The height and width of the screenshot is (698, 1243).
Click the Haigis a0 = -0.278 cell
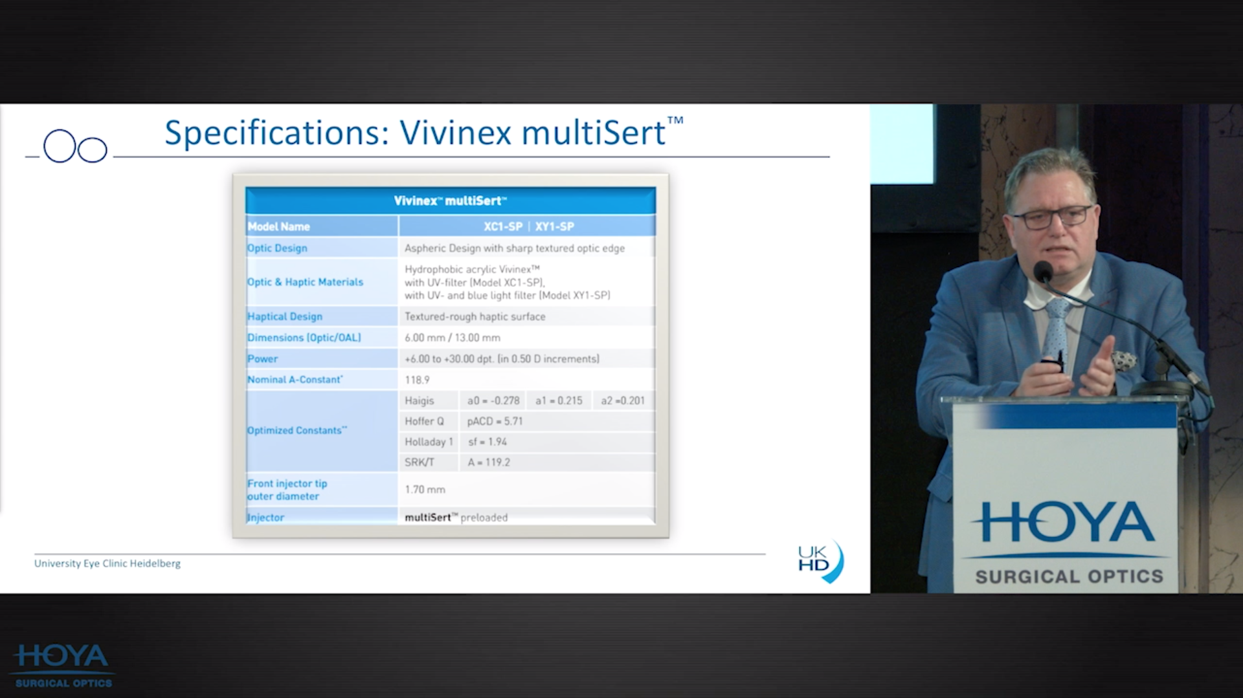493,401
